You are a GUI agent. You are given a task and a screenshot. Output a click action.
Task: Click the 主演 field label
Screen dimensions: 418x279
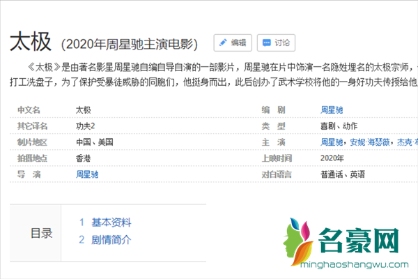click(274, 142)
